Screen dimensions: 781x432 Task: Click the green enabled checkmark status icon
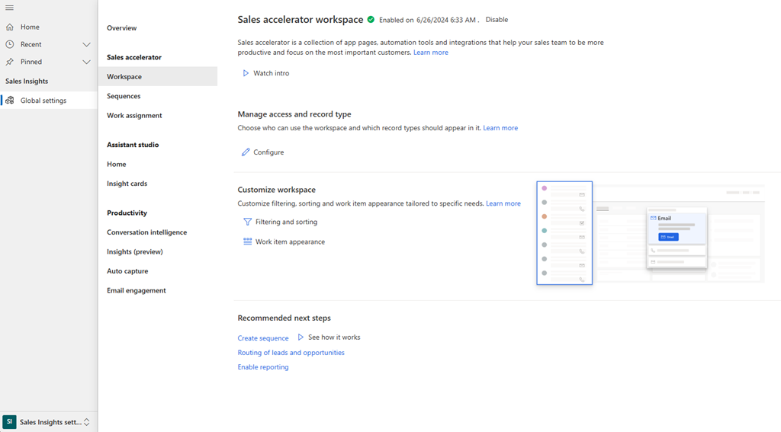371,20
